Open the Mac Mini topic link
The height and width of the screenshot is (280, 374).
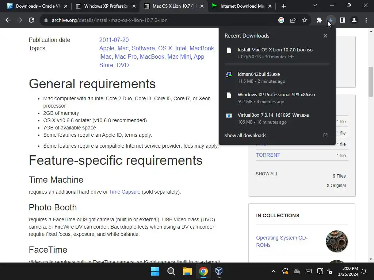point(179,57)
